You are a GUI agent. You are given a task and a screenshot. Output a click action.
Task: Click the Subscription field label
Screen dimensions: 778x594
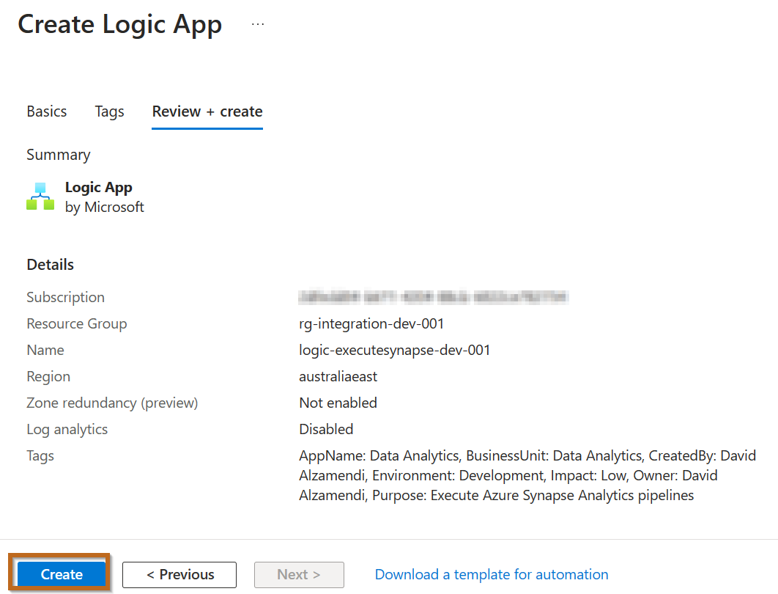tap(65, 297)
